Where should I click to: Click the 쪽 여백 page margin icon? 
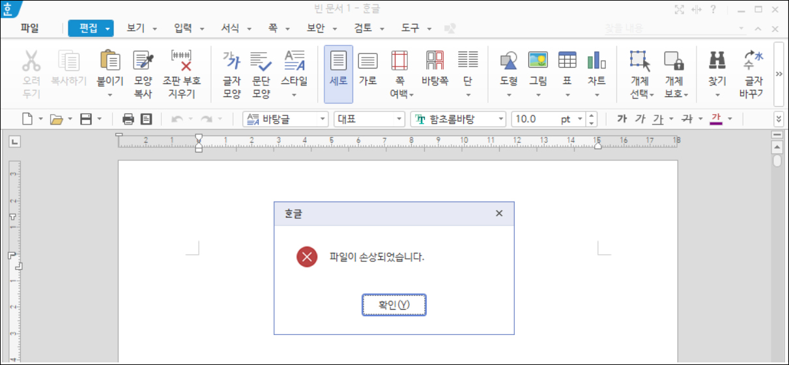399,61
